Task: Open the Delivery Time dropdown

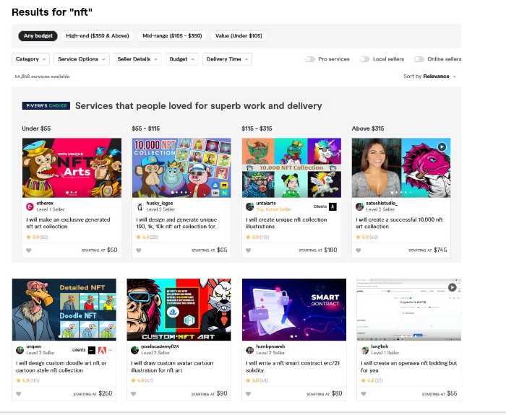Action: pyautogui.click(x=227, y=59)
